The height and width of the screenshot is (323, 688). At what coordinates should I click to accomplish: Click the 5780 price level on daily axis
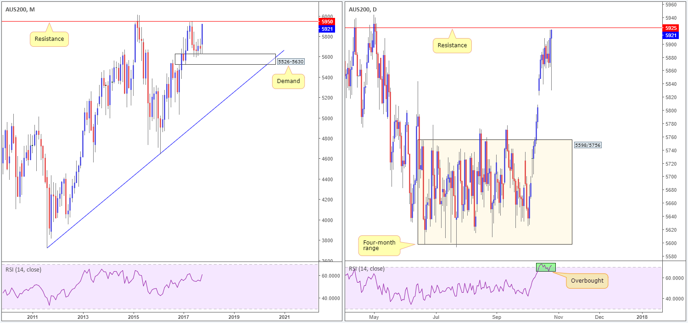click(671, 124)
